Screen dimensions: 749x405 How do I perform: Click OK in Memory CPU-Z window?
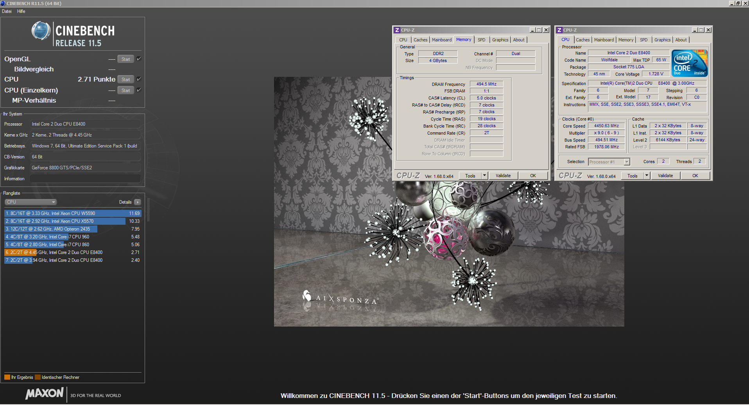click(533, 176)
